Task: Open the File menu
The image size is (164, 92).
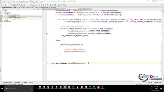Action: [x=1, y=3]
